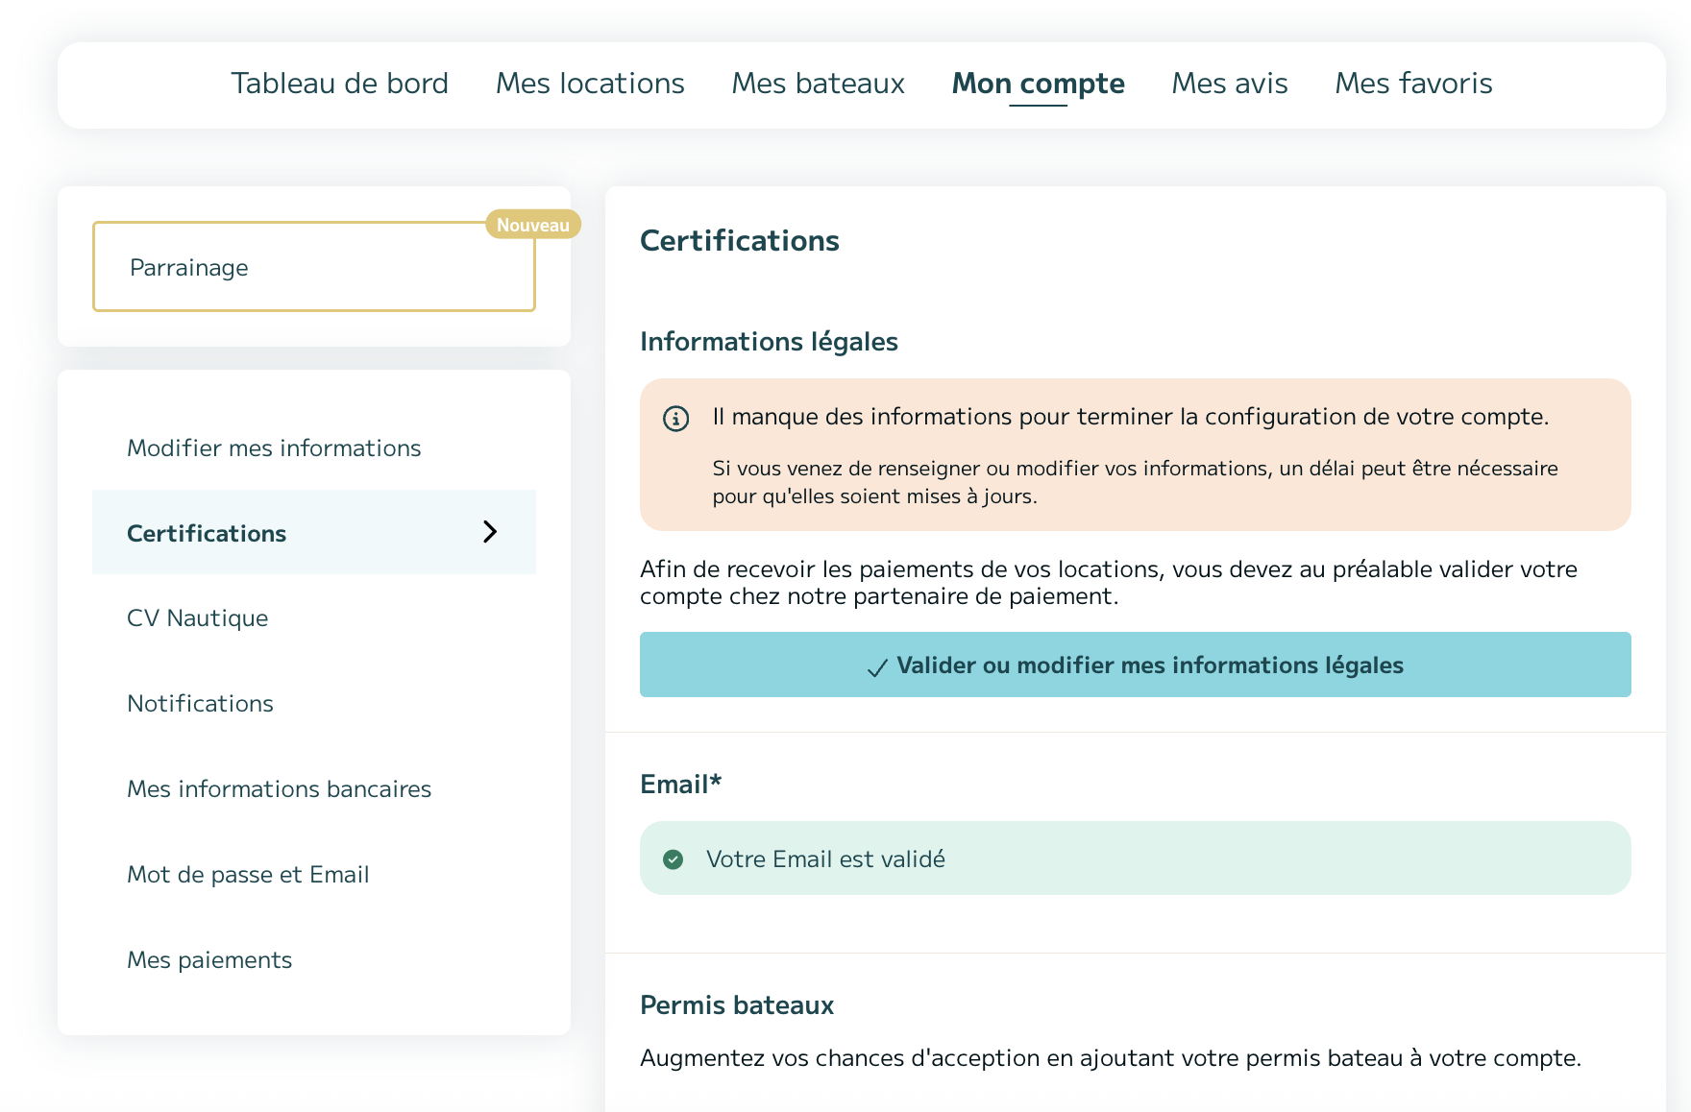Go to Notifications settings
Screen dimensions: 1691x1112
pyautogui.click(x=200, y=704)
